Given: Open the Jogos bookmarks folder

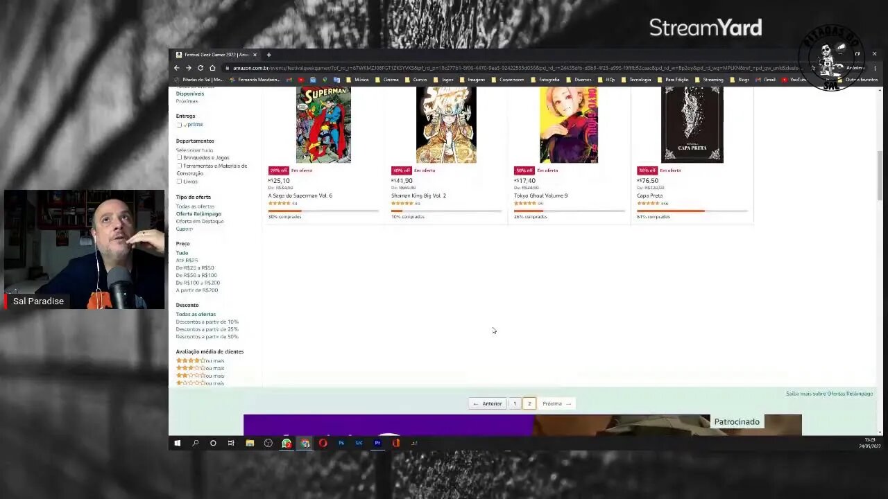Looking at the screenshot, I should pyautogui.click(x=443, y=80).
